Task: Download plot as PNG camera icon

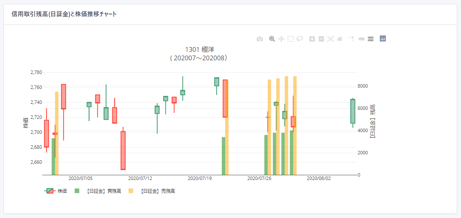Action: click(260, 39)
